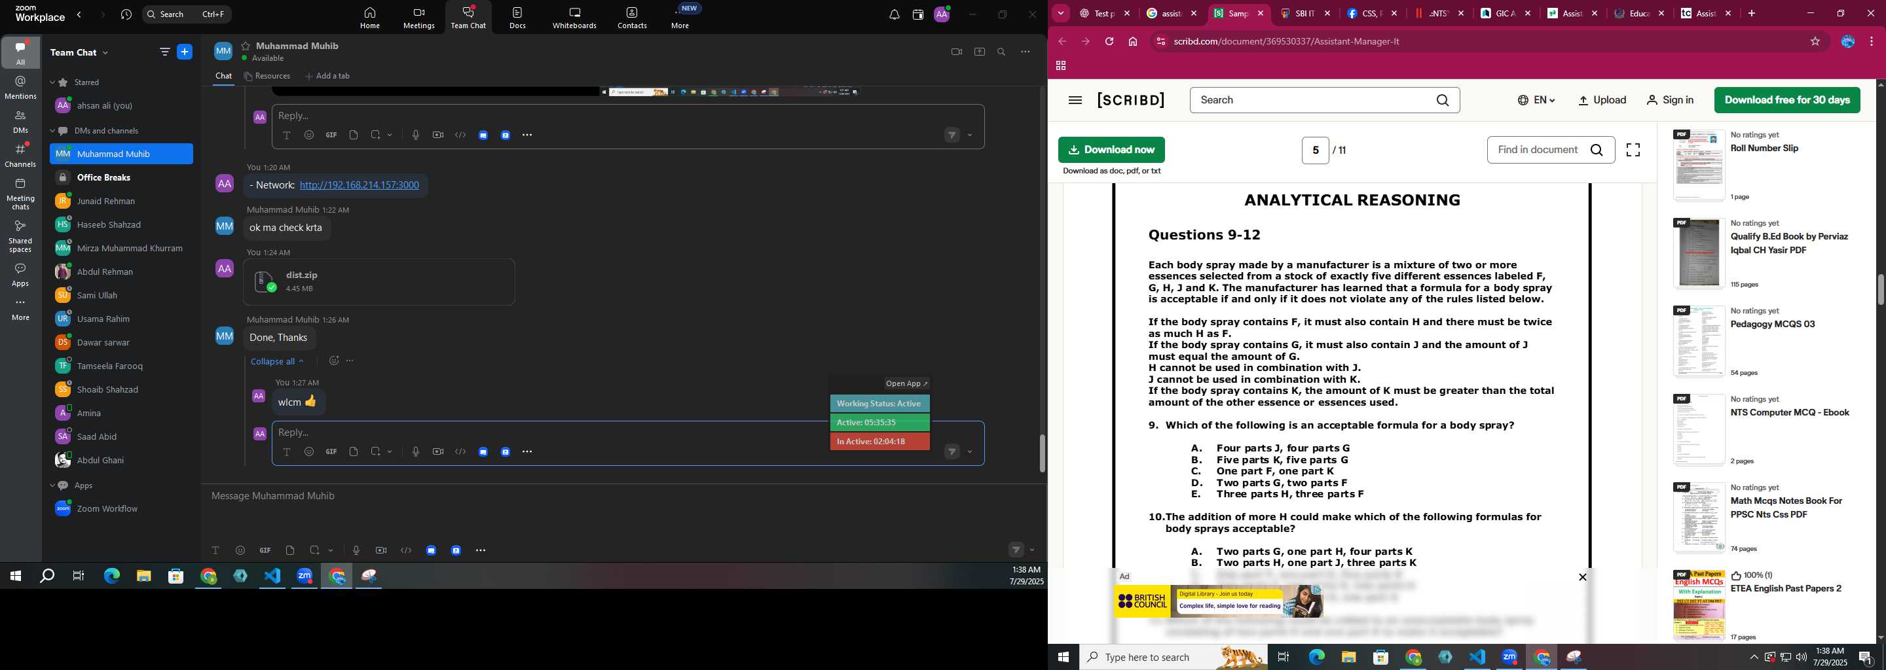Go to Chrome home page
Image resolution: width=1886 pixels, height=670 pixels.
point(1133,42)
